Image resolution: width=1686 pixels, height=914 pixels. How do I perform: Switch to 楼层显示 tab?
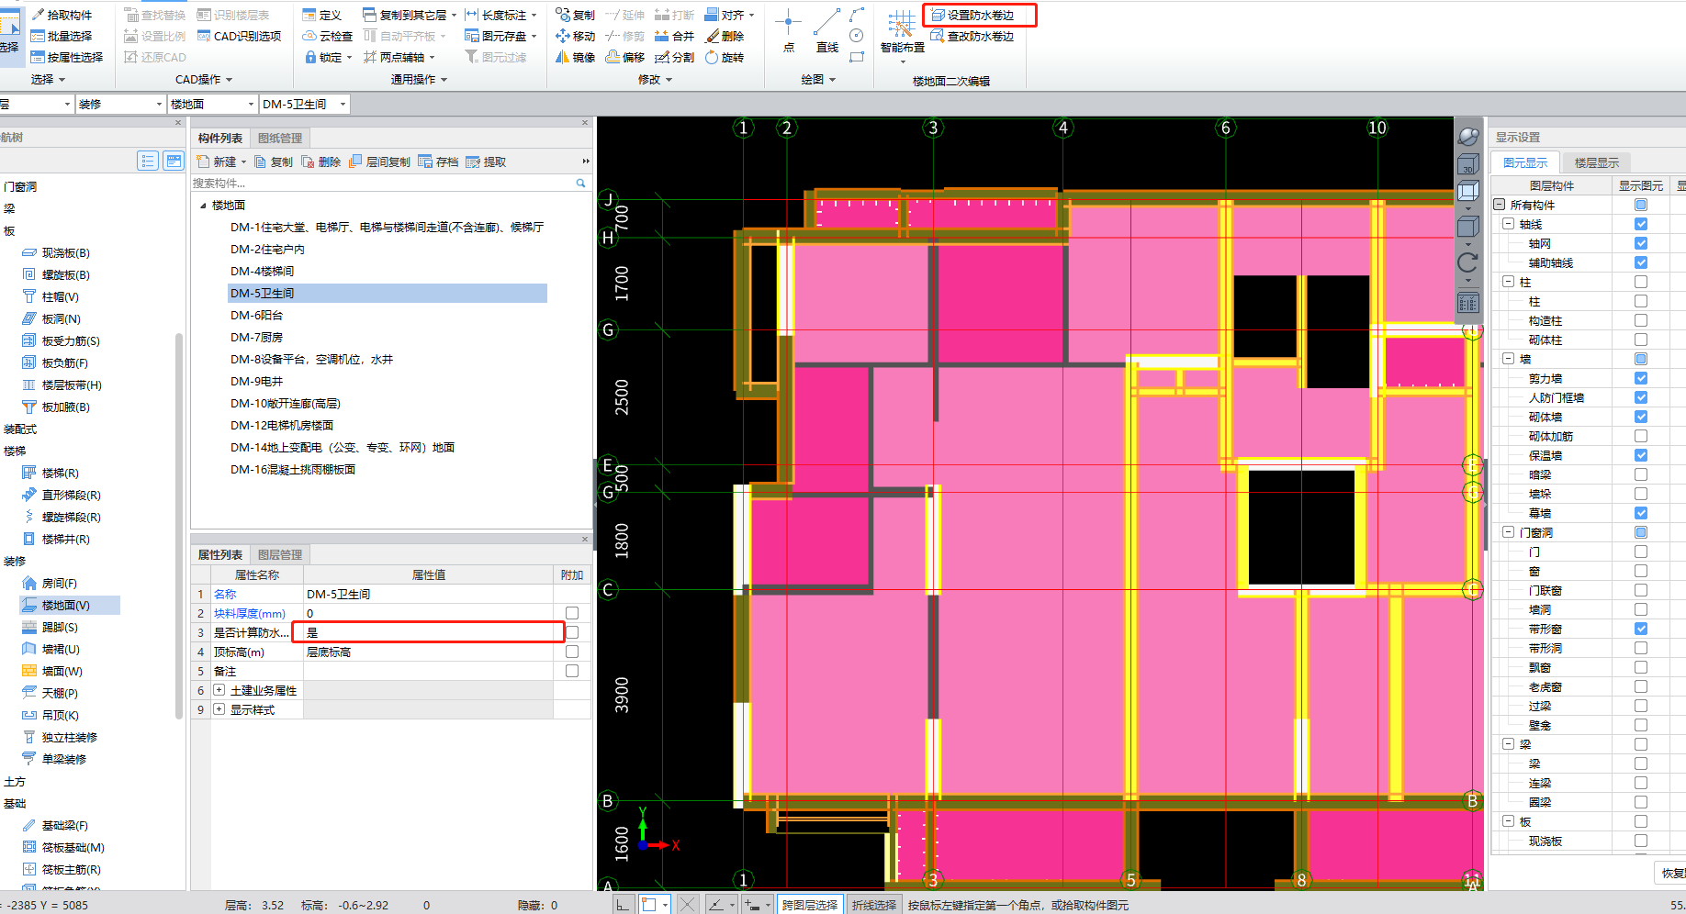point(1597,162)
